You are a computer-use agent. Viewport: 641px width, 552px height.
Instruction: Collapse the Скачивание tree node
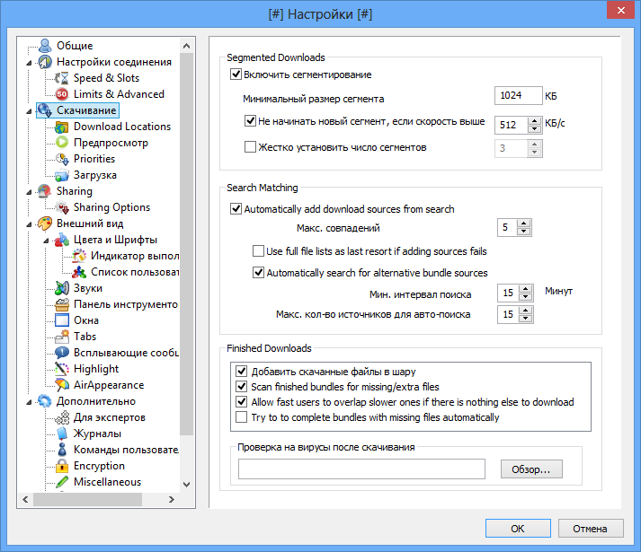tap(29, 111)
